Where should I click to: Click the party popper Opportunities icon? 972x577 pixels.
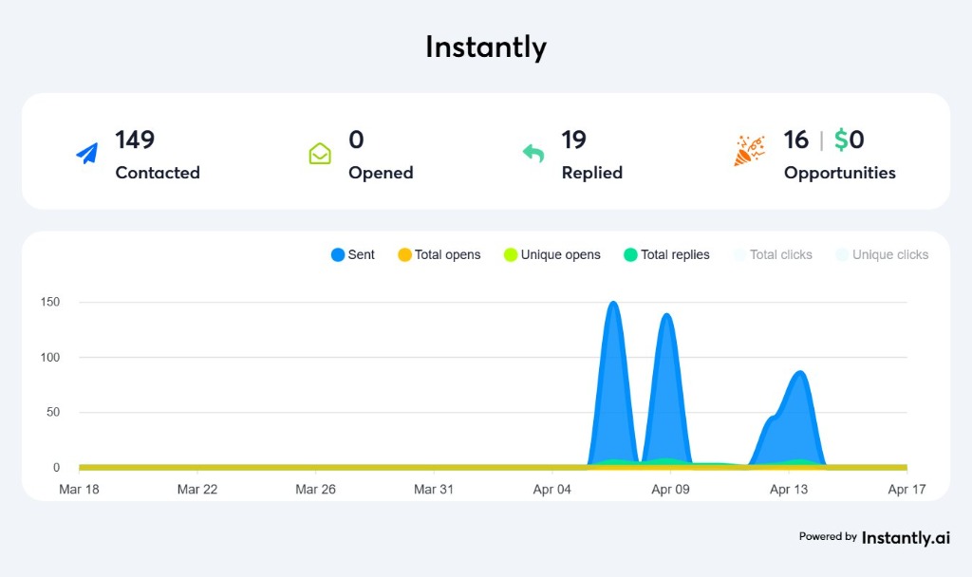click(x=749, y=150)
